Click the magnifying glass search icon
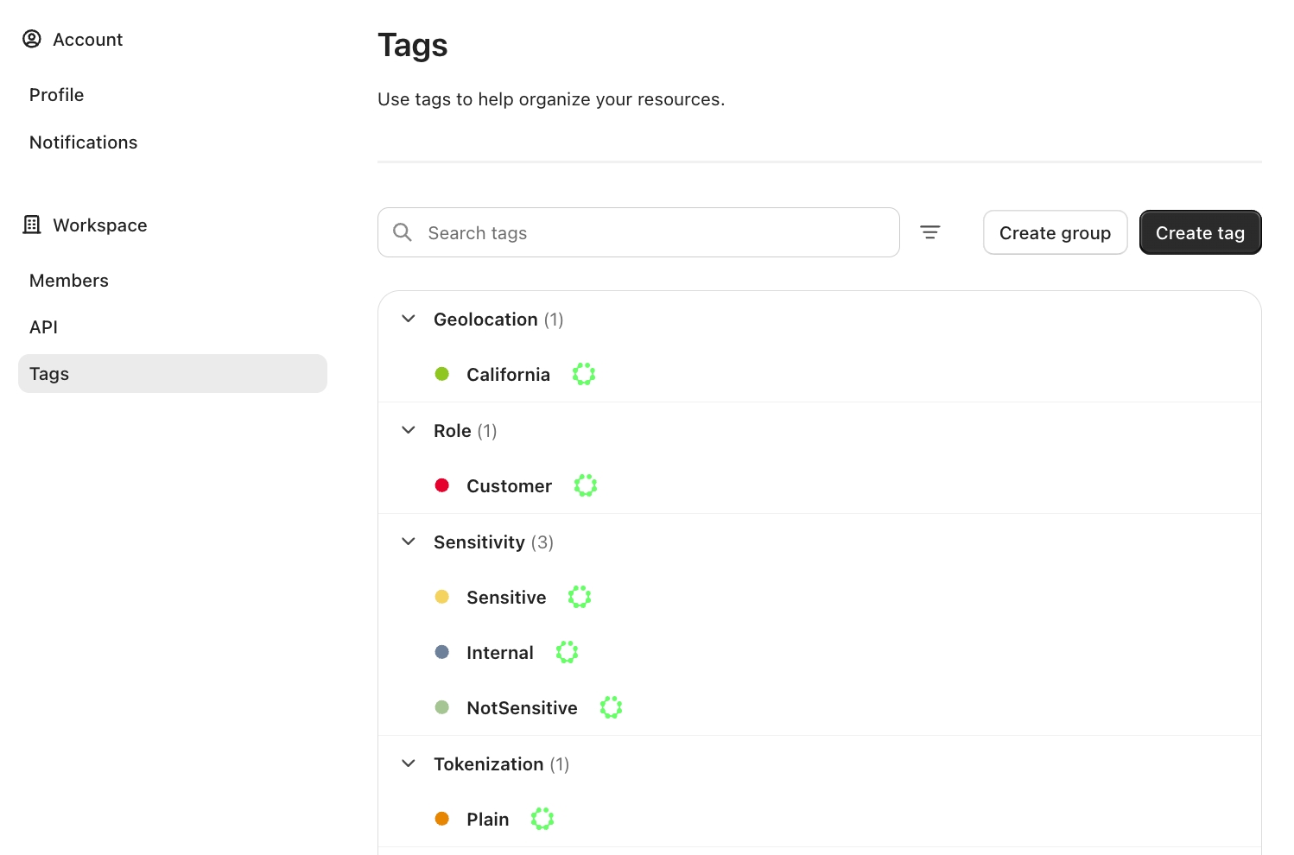Image resolution: width=1294 pixels, height=855 pixels. tap(403, 232)
